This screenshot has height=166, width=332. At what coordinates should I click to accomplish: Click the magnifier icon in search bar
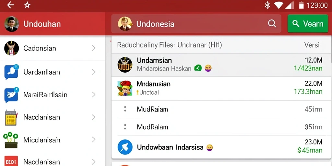point(272,23)
